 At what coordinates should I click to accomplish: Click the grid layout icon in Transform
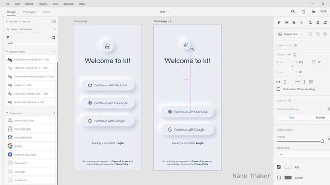click(311, 82)
